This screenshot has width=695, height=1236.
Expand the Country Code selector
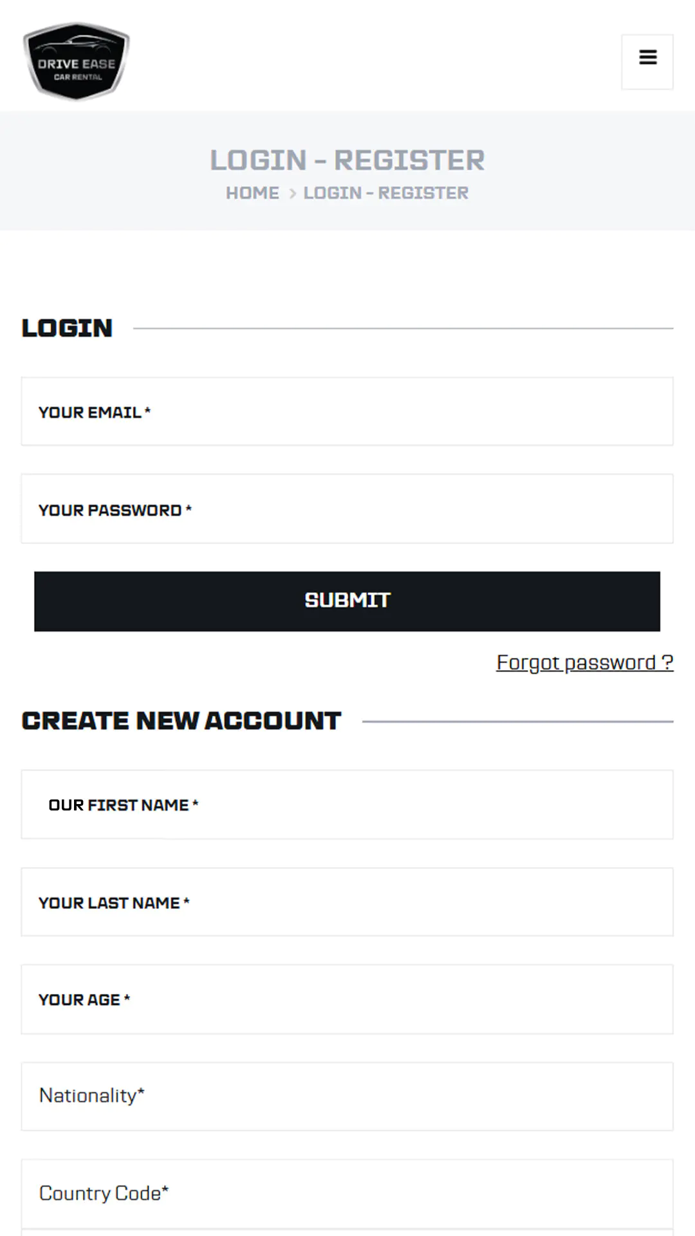click(x=347, y=1194)
